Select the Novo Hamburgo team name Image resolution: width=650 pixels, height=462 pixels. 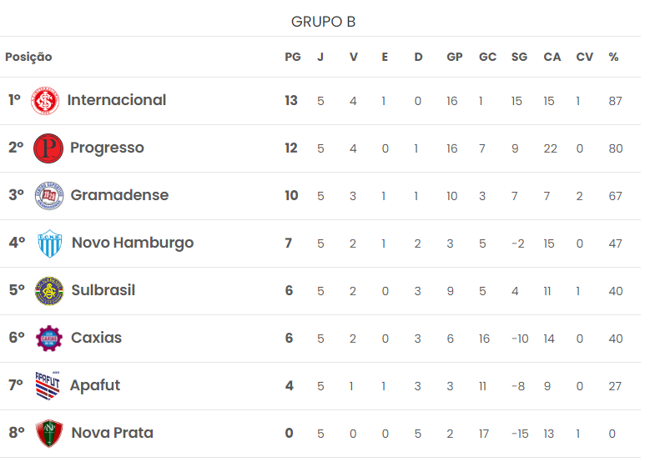point(133,243)
